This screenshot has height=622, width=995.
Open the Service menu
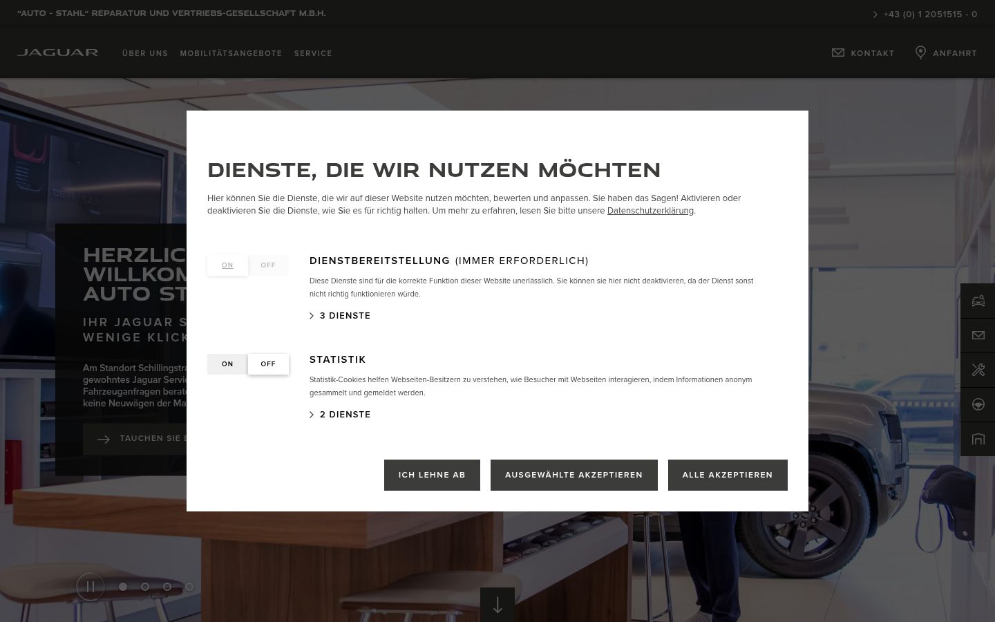pyautogui.click(x=313, y=53)
